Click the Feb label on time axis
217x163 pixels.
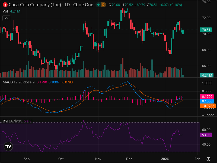click(x=197, y=159)
